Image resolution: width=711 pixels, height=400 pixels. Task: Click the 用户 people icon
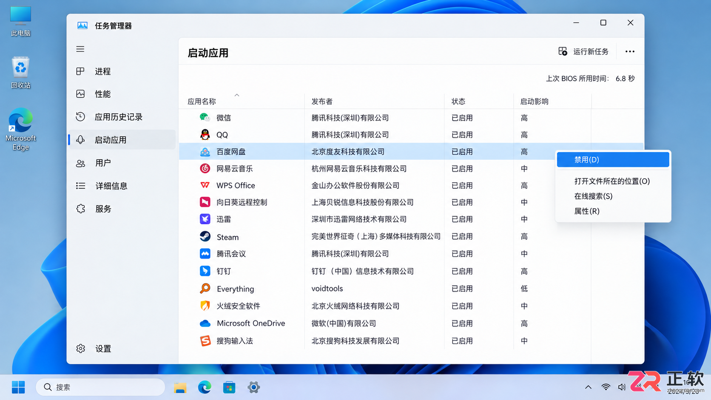coord(80,163)
